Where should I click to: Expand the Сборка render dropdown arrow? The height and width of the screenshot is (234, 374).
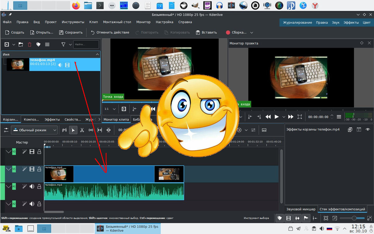coord(252,32)
